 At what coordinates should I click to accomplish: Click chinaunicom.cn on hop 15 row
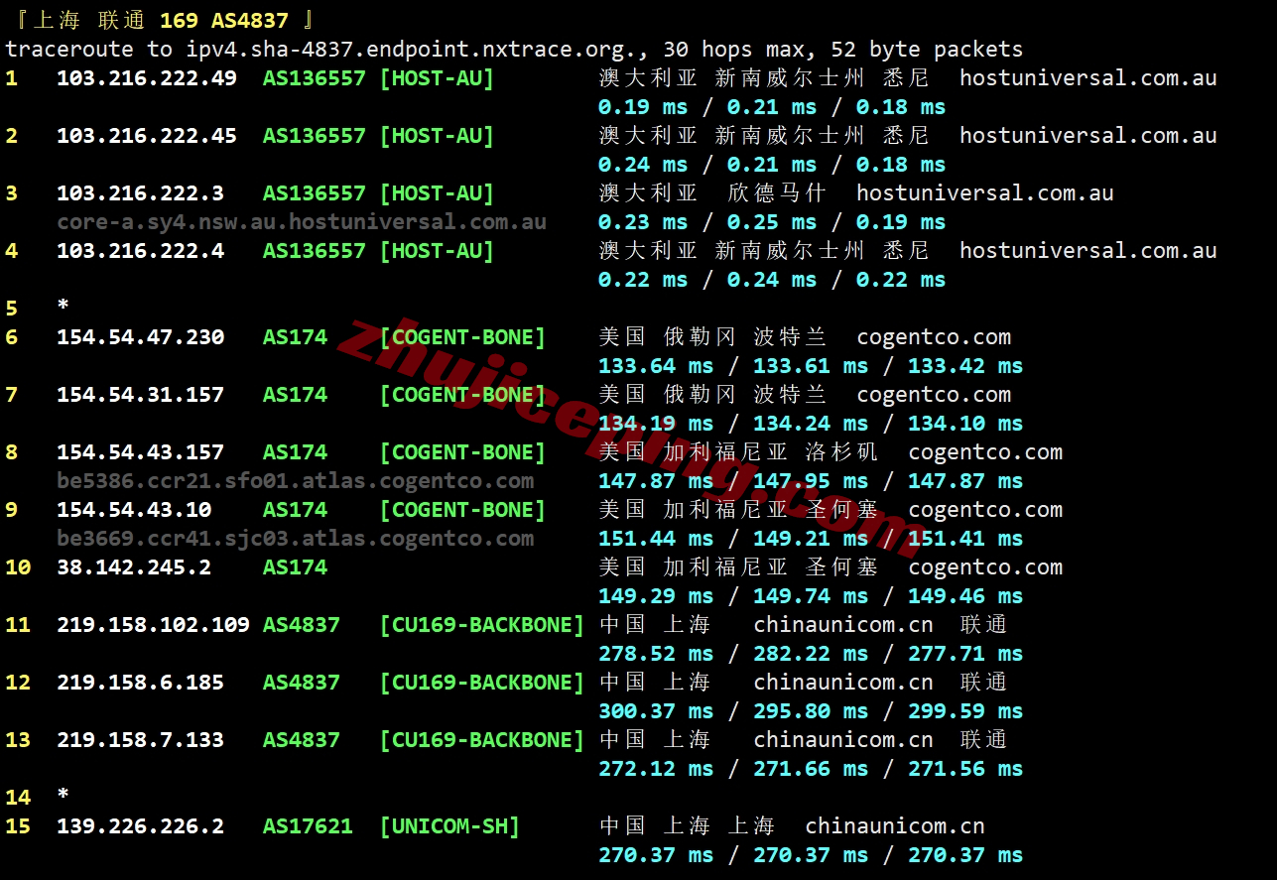point(895,826)
